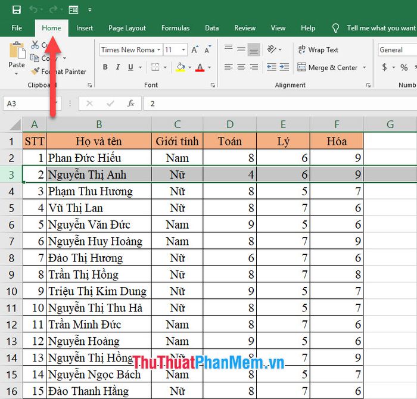Click Decrease Font Size icon

[x=207, y=49]
